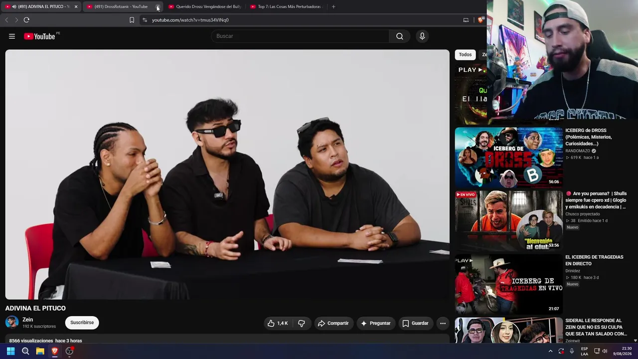Open Zein channel avatar
Viewport: 638px width, 359px height.
coord(12,322)
